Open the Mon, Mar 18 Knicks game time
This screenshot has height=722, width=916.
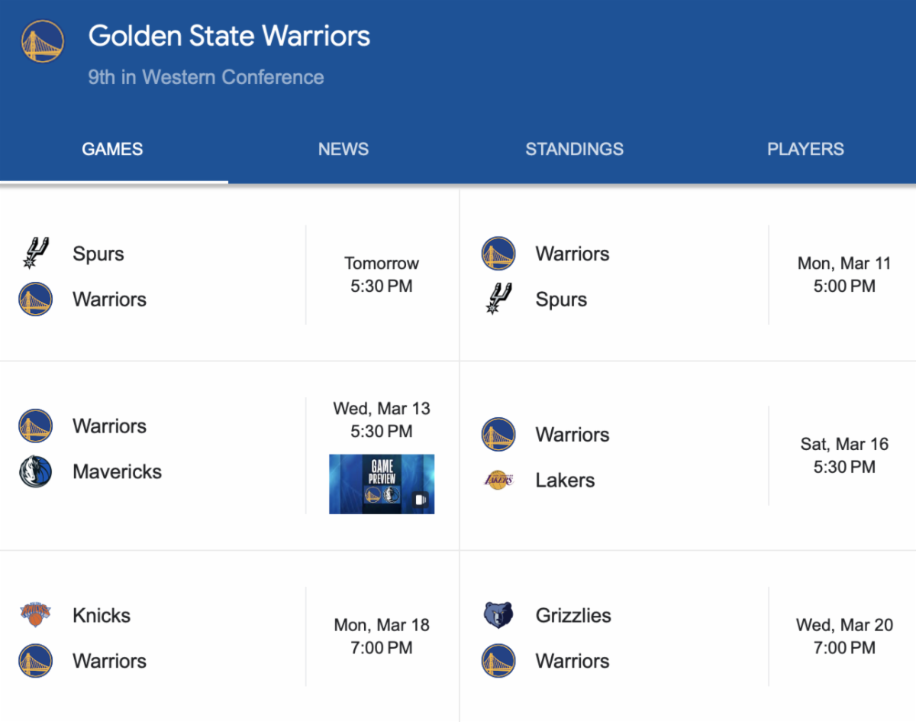[x=382, y=636]
